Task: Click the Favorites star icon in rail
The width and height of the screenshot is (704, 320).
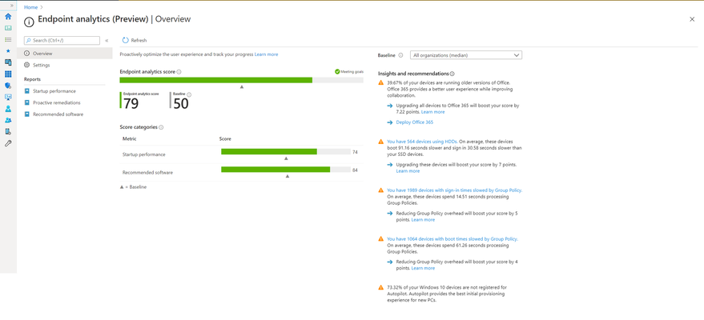Action: click(x=8, y=50)
